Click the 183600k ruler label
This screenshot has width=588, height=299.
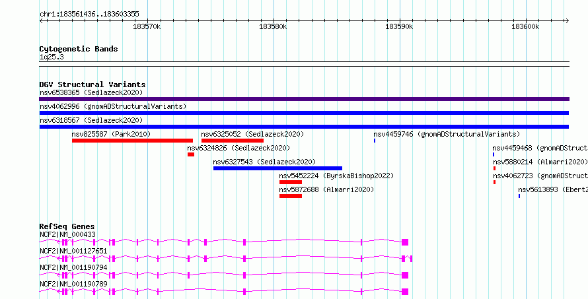[525, 27]
